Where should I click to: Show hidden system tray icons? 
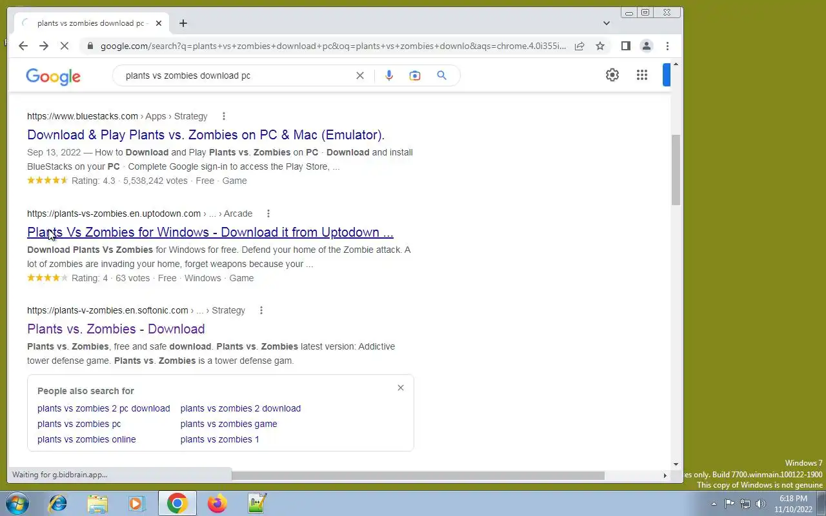[x=714, y=504]
